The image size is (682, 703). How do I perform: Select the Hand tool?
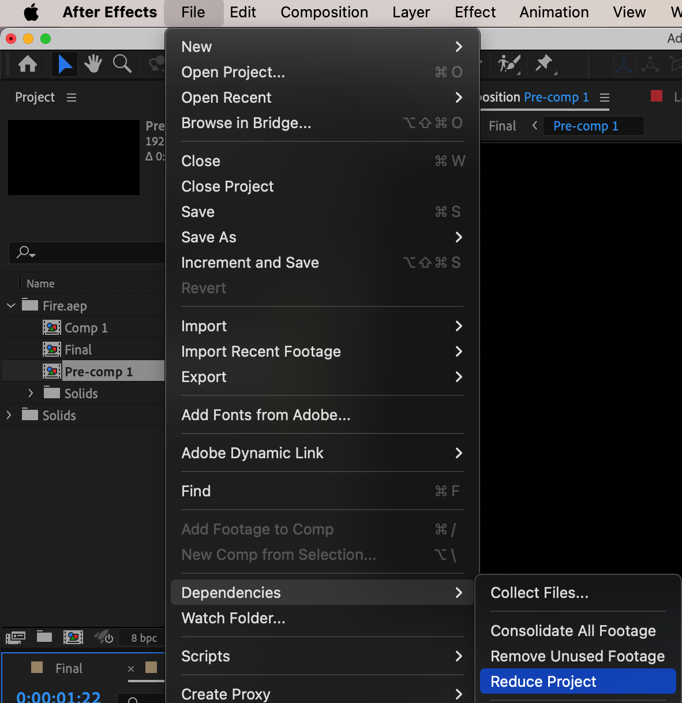[93, 64]
